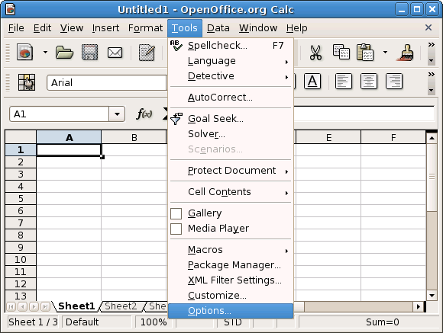Close the Tools menu via its title
443x333 pixels.
point(185,28)
